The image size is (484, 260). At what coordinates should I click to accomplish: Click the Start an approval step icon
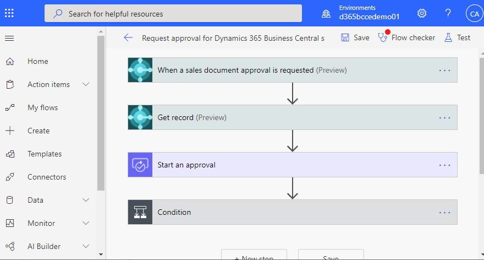click(140, 165)
